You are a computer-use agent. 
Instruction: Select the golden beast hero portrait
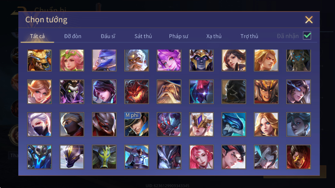(40, 60)
